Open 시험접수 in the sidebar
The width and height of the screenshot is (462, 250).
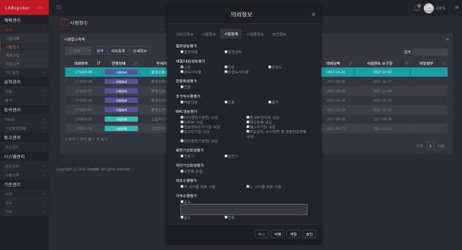tap(13, 47)
